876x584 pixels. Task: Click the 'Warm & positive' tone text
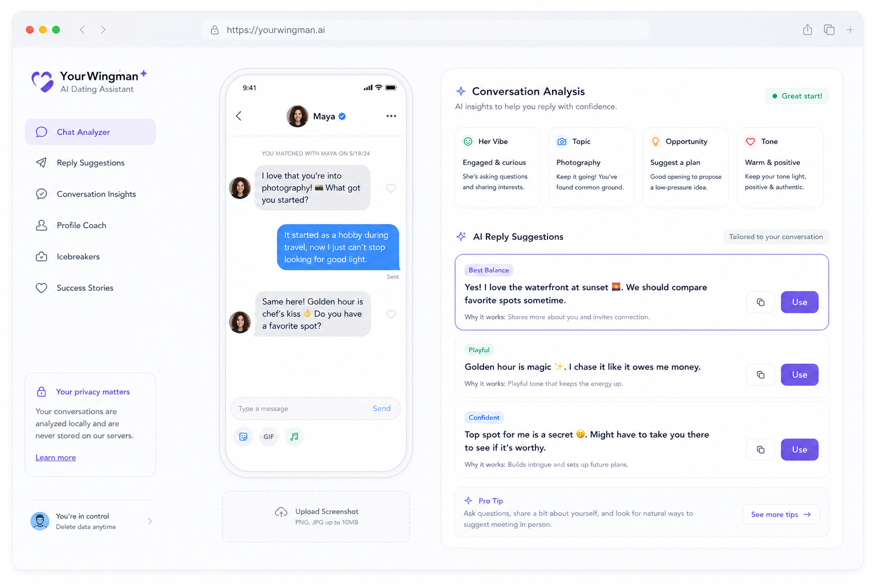click(772, 163)
